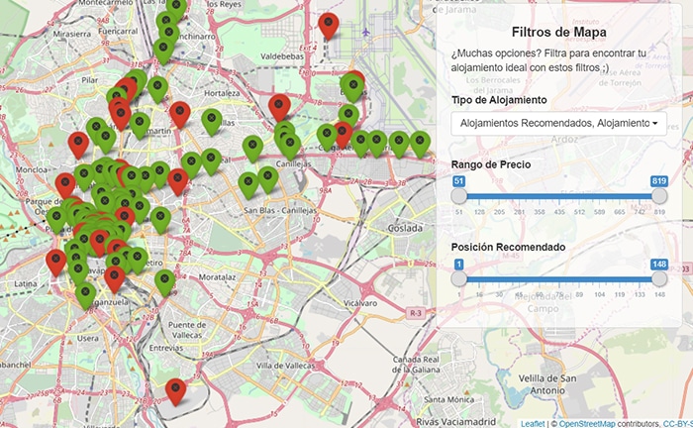693x428 pixels.
Task: Click the red marker left of Latina
Action: (55, 261)
